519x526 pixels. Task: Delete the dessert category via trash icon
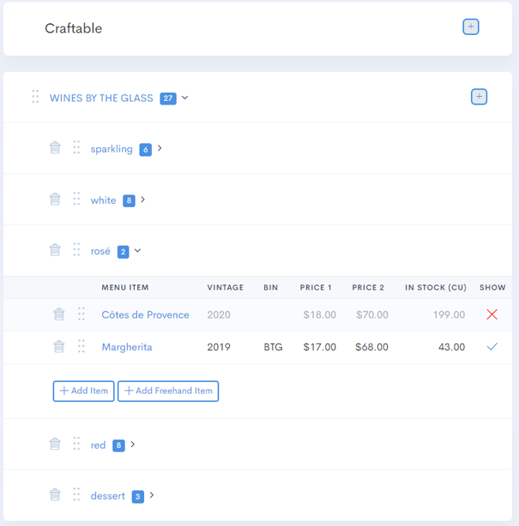click(55, 495)
